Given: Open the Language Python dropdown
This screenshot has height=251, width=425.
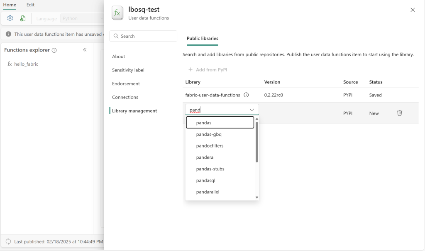Looking at the screenshot, I should click(82, 18).
